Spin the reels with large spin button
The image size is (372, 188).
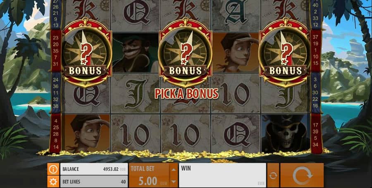pyautogui.click(x=302, y=175)
